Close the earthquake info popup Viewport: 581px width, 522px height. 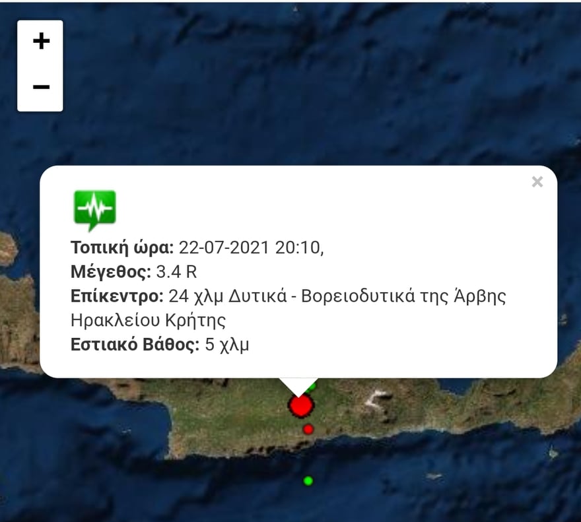pyautogui.click(x=537, y=182)
